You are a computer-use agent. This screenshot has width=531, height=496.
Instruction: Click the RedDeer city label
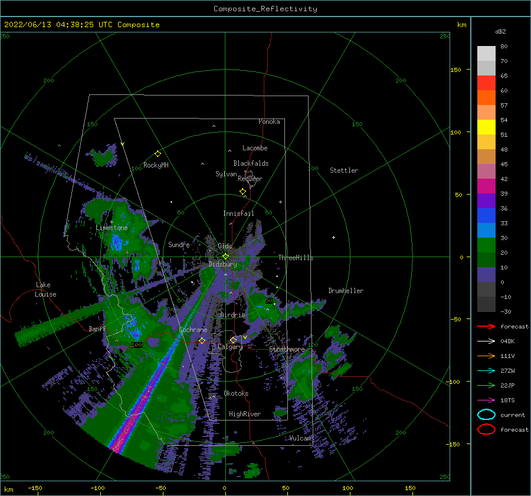[250, 179]
